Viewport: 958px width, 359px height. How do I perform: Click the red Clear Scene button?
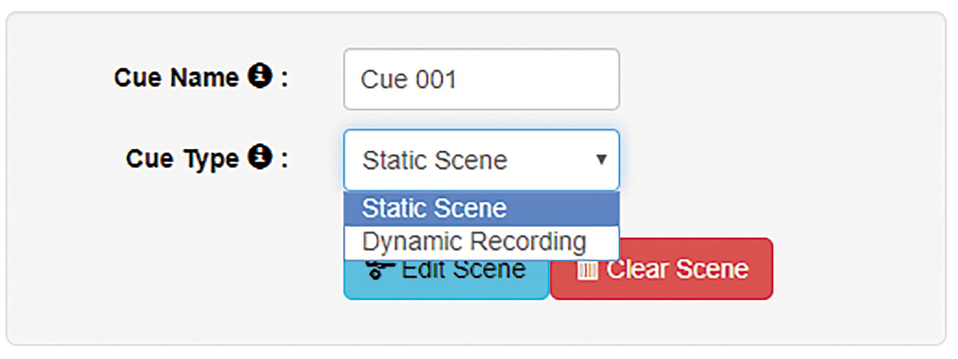[662, 269]
